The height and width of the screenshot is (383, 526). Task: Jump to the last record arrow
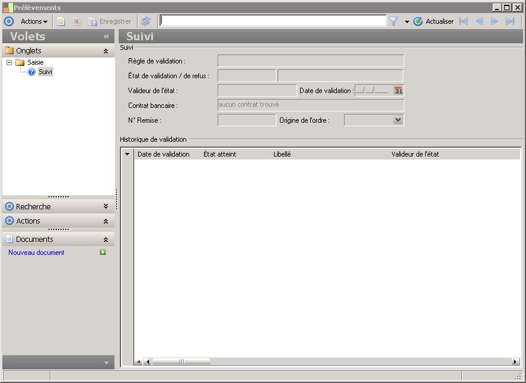pos(509,21)
